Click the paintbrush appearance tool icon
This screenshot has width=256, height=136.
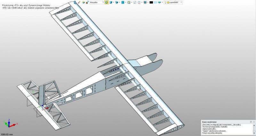[79, 2]
